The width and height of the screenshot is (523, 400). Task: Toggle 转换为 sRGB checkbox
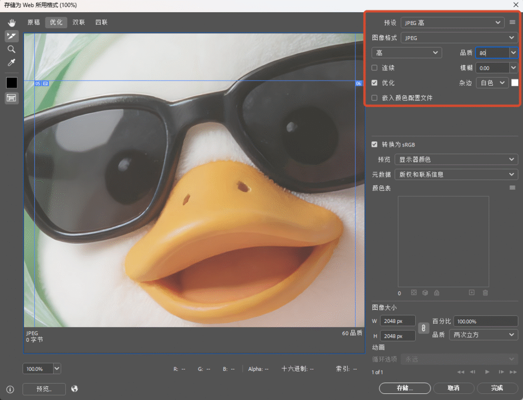[x=374, y=144]
